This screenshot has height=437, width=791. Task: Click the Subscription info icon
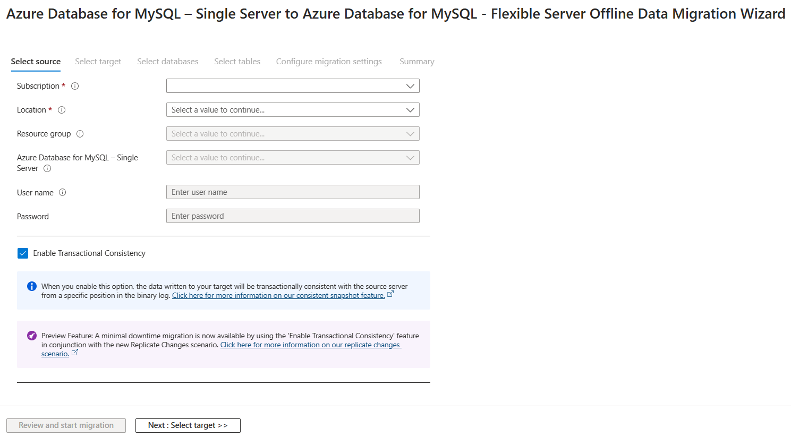[75, 86]
